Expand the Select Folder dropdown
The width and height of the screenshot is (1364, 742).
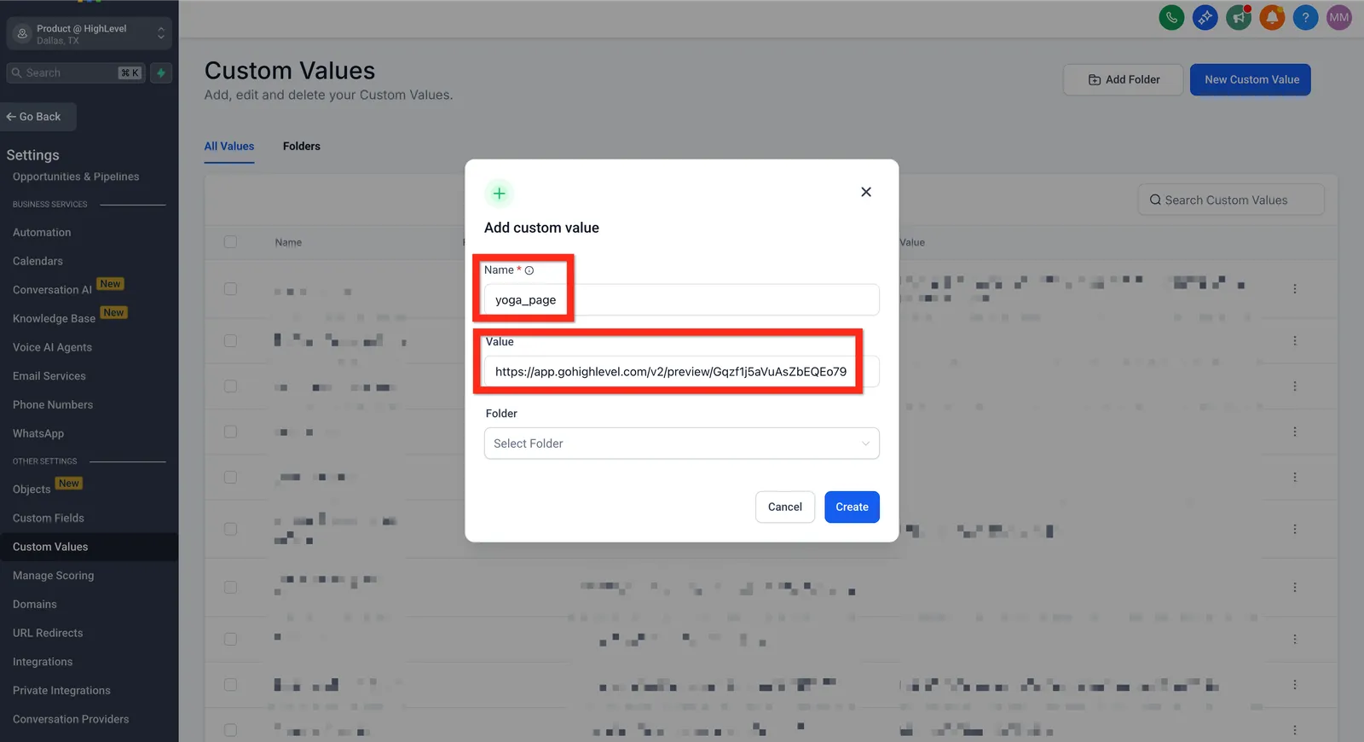coord(681,443)
